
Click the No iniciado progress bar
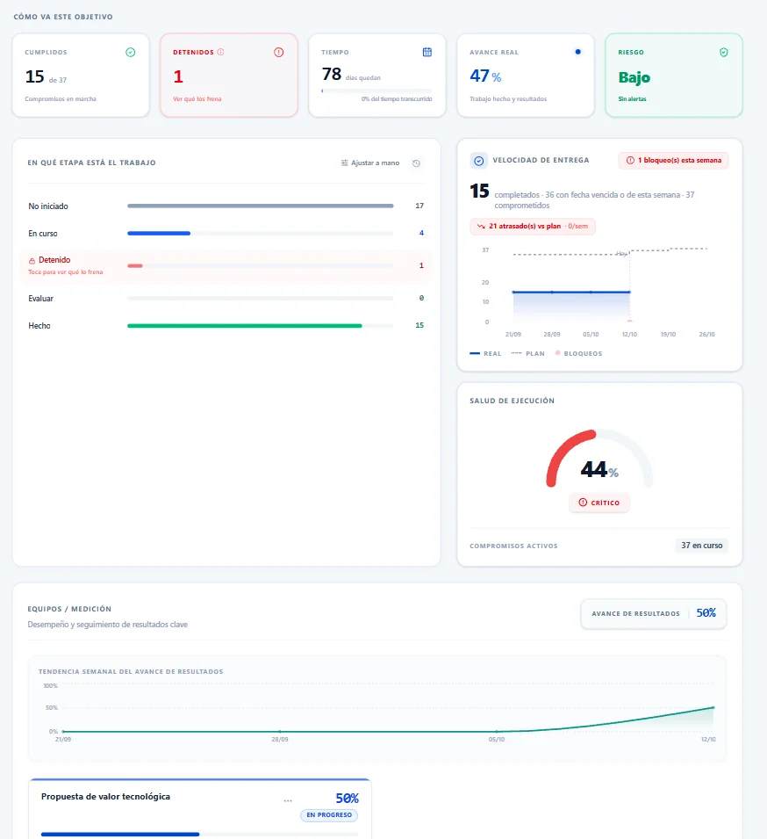tap(261, 206)
